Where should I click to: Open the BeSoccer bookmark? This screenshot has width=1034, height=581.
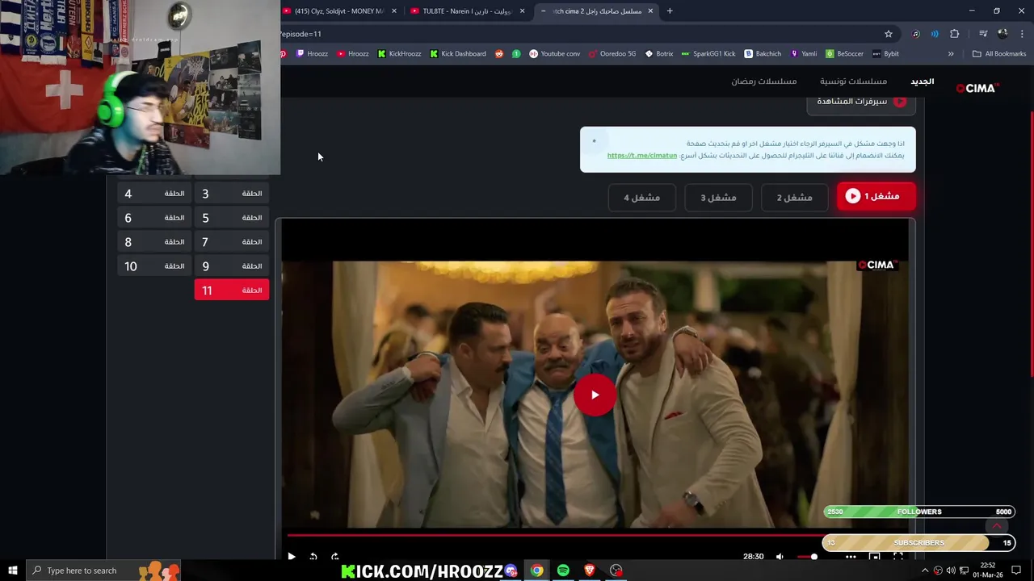coord(844,54)
